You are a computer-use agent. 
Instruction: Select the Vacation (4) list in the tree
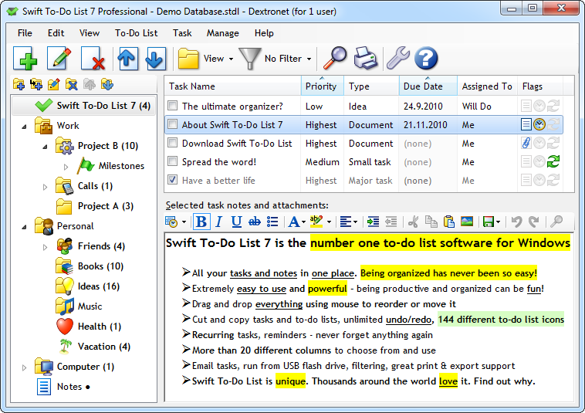103,347
